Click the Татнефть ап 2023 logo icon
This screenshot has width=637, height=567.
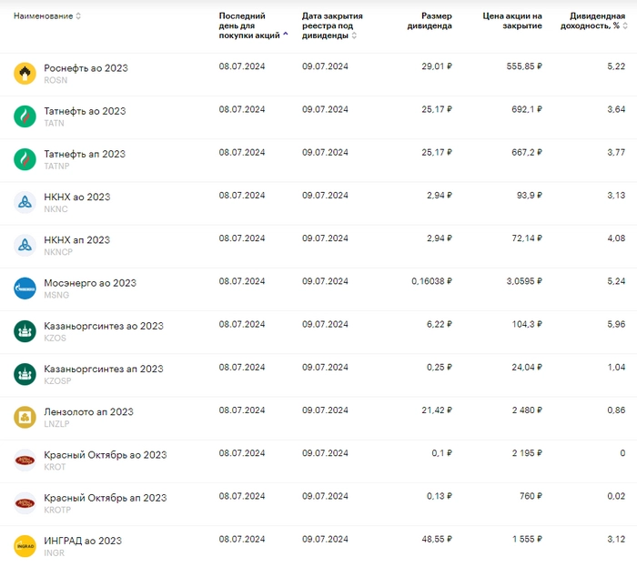[x=25, y=158]
